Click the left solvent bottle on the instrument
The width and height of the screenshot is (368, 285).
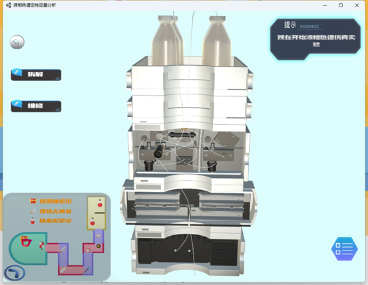click(x=168, y=41)
